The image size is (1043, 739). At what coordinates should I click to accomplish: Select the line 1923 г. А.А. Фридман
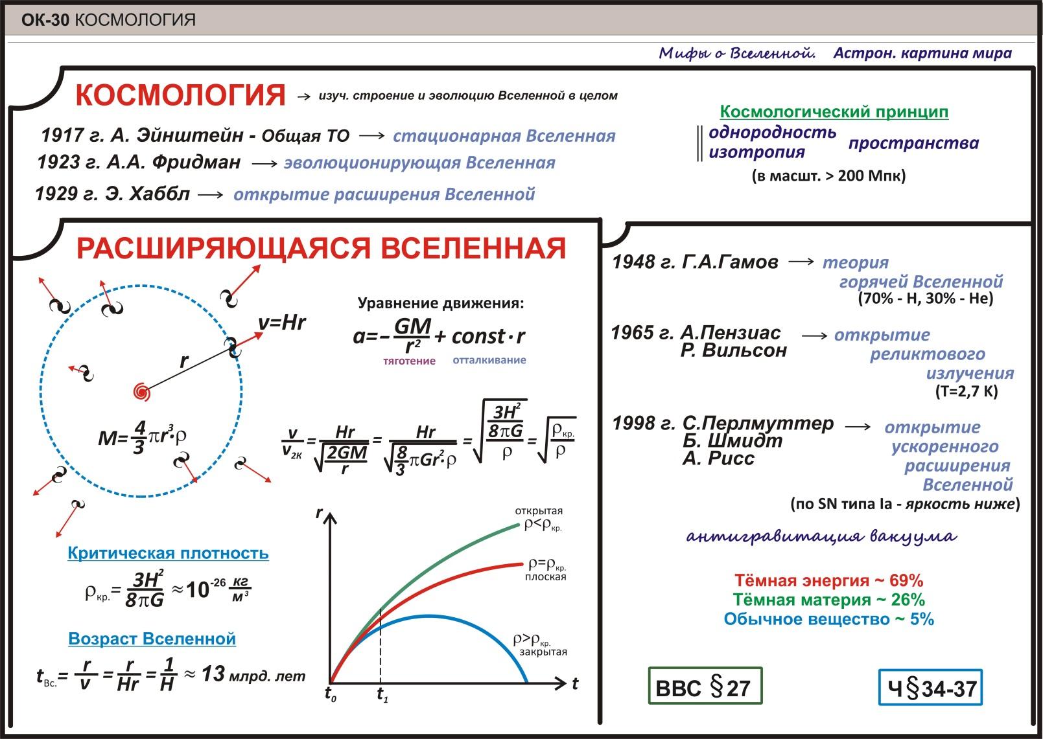point(139,162)
